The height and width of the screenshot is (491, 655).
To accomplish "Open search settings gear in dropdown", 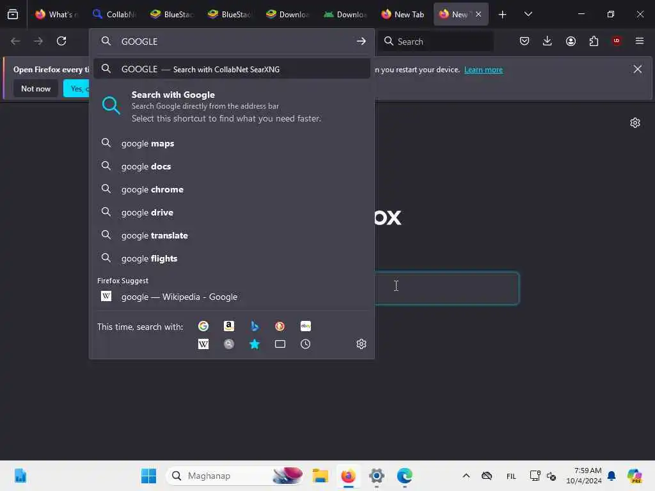I will [361, 344].
